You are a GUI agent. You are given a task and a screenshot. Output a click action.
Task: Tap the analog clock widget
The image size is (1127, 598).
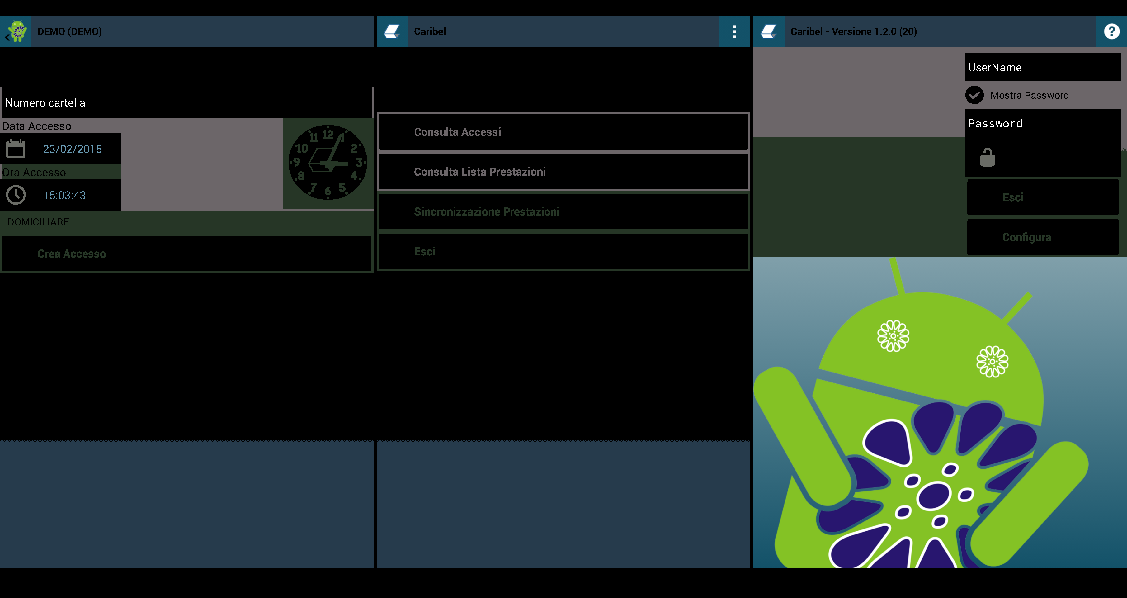(x=328, y=162)
